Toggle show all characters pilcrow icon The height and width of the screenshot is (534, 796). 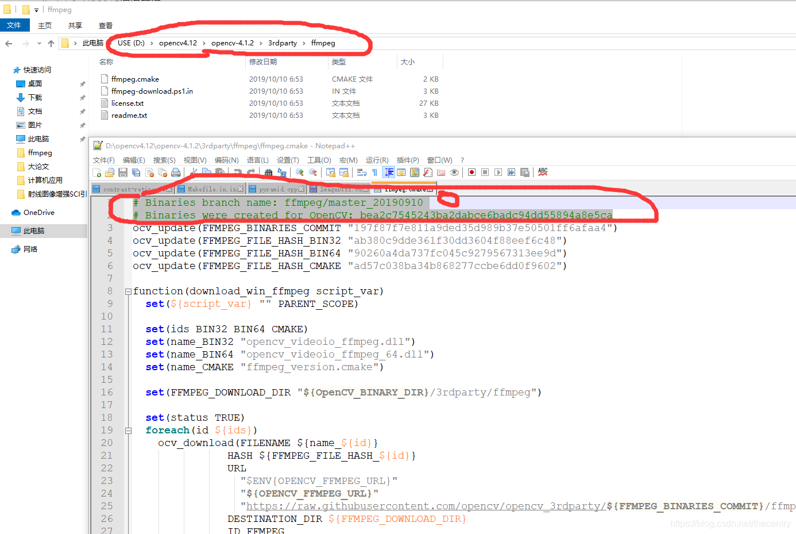[374, 172]
